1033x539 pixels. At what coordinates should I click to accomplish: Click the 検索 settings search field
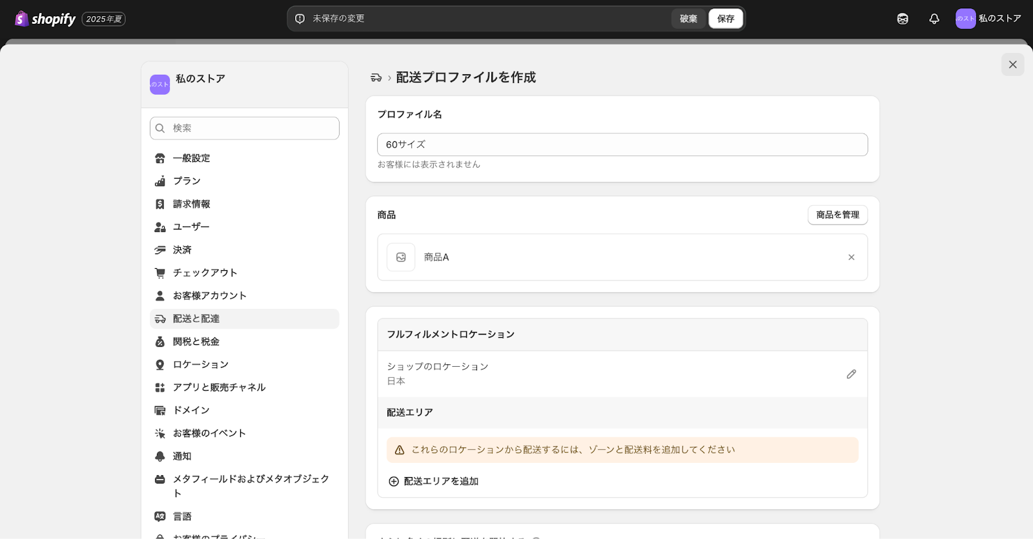(x=245, y=128)
